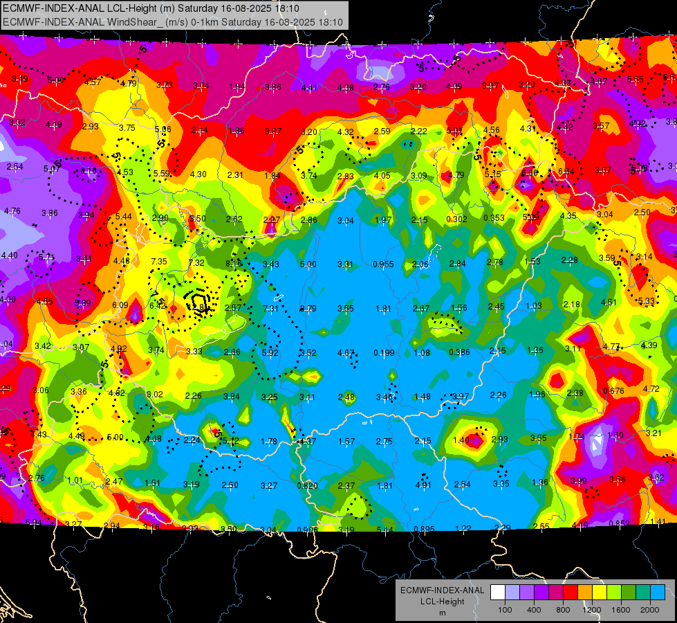
Task: Click the wind shear value 6.09
Action: (120, 305)
